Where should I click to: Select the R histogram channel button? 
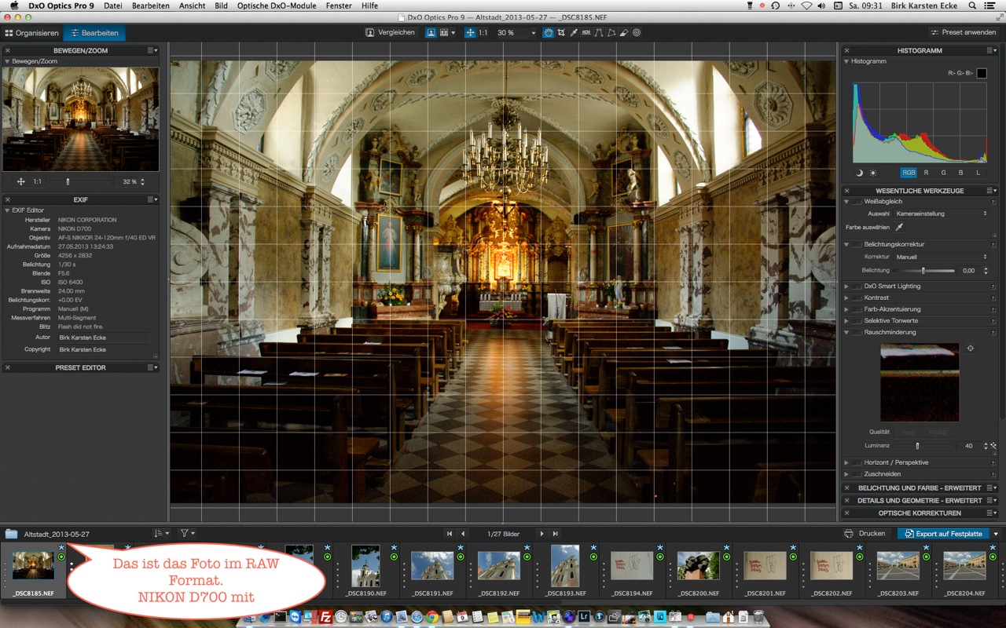(926, 173)
